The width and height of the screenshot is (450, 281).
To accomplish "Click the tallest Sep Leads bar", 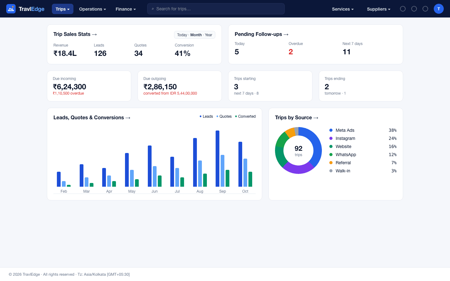I will [x=217, y=159].
